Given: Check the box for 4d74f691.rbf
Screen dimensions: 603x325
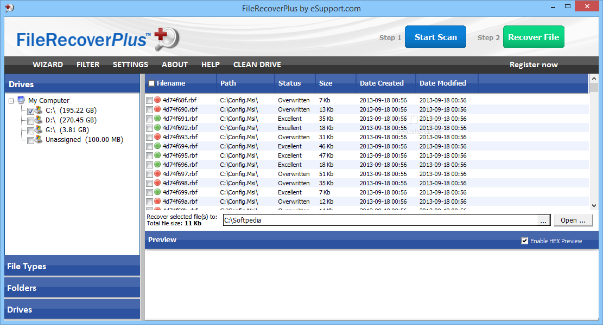Looking at the screenshot, I should pyautogui.click(x=150, y=119).
